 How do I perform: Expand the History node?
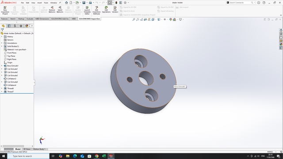(x=2, y=37)
